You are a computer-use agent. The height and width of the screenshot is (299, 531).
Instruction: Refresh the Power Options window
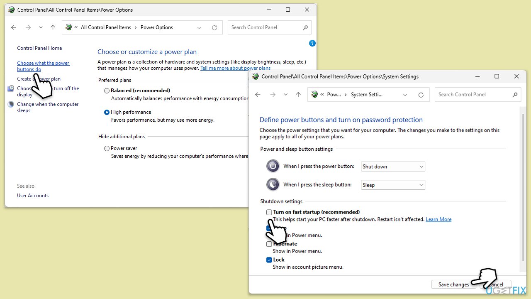click(214, 28)
